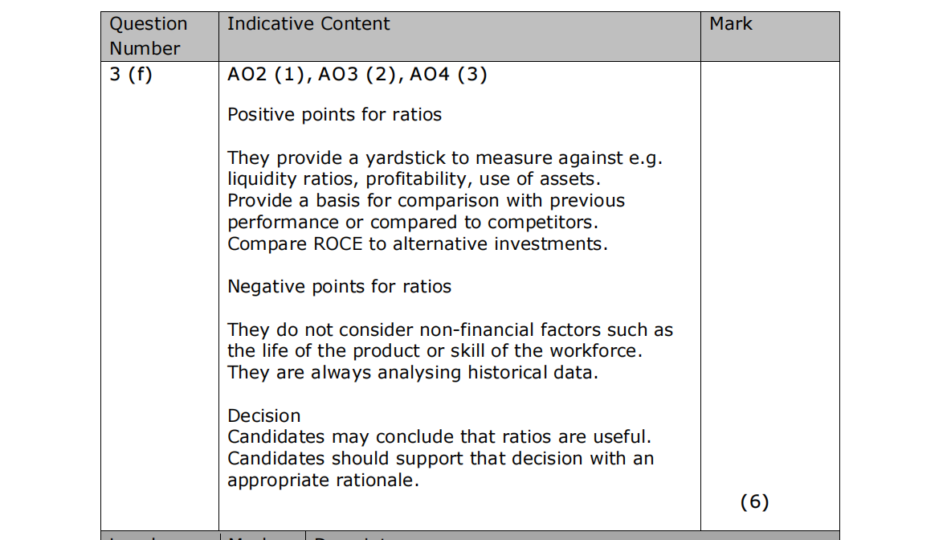The height and width of the screenshot is (540, 951).
Task: Click the "(6)" mark value
Action: pos(754,502)
